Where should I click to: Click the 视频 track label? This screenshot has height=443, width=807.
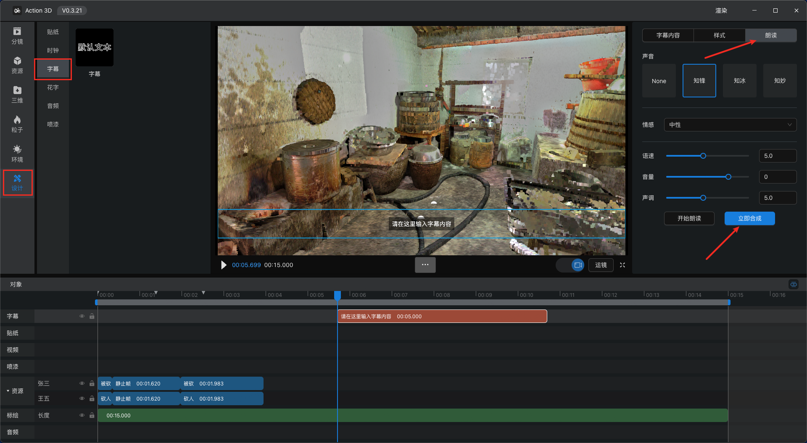13,350
